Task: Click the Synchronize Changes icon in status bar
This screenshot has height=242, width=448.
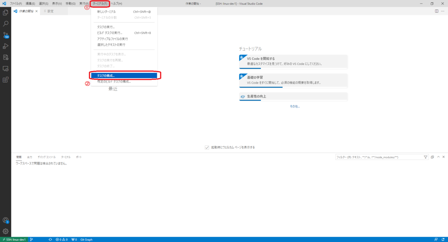Action: click(x=50, y=239)
